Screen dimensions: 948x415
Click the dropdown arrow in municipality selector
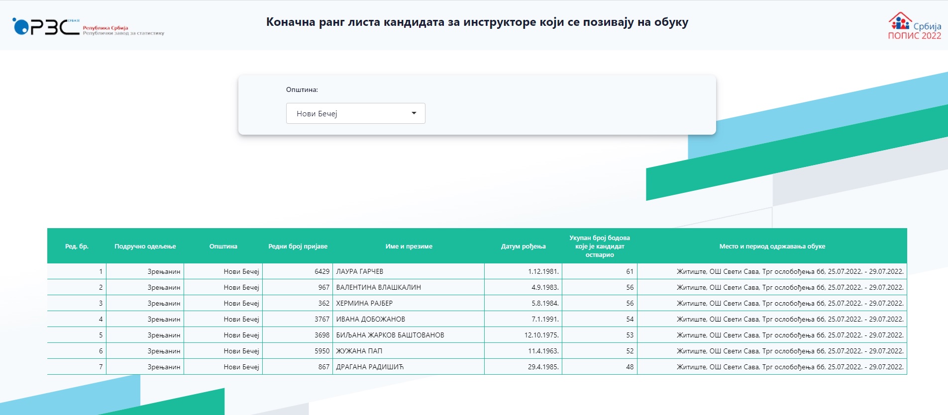click(414, 113)
